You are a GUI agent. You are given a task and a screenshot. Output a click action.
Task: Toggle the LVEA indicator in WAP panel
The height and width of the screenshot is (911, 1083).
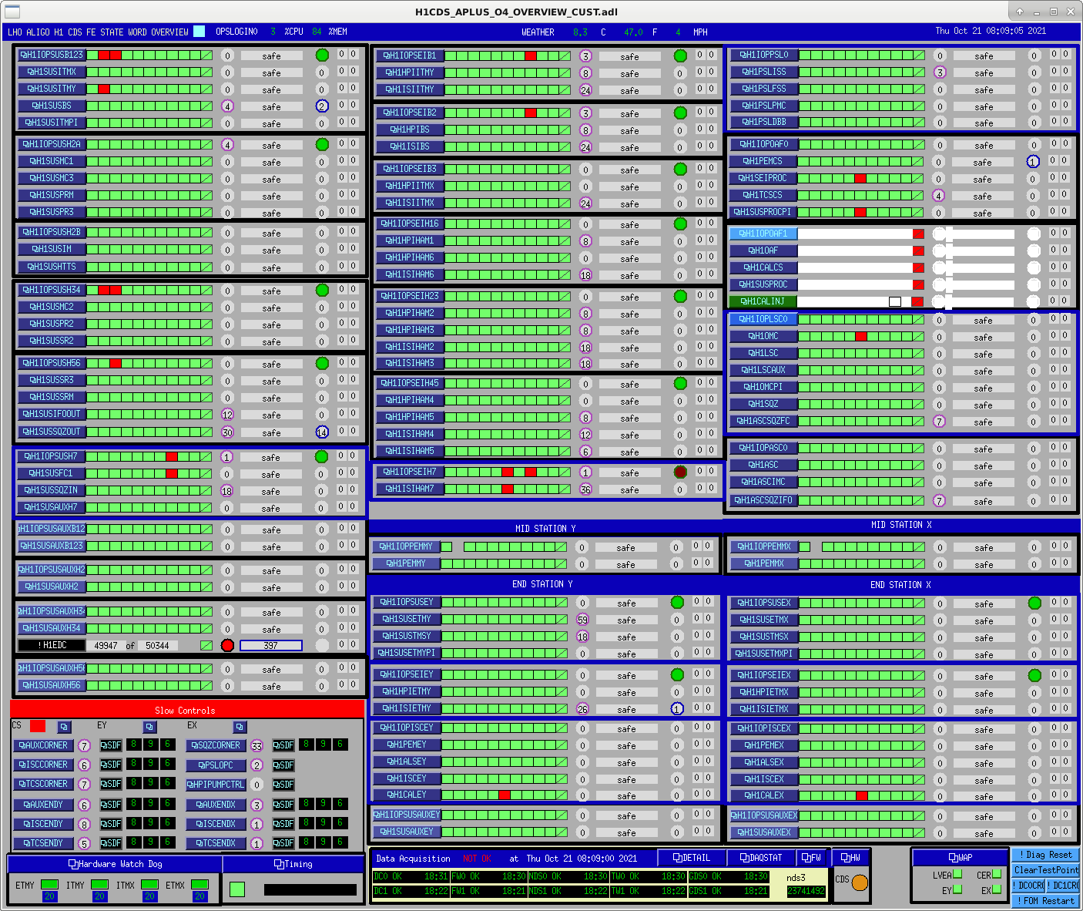(x=957, y=874)
